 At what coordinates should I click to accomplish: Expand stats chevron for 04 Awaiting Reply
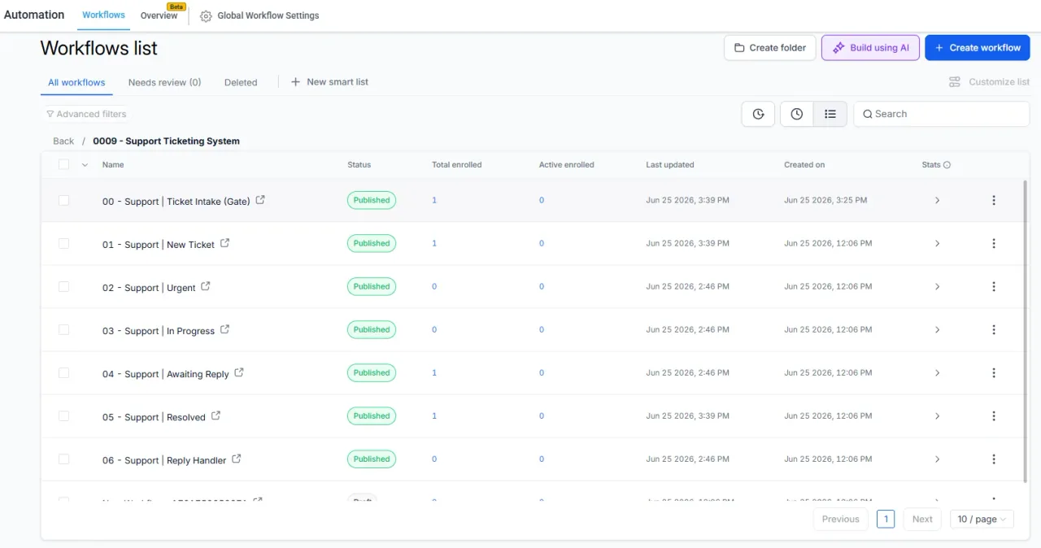[x=937, y=372]
